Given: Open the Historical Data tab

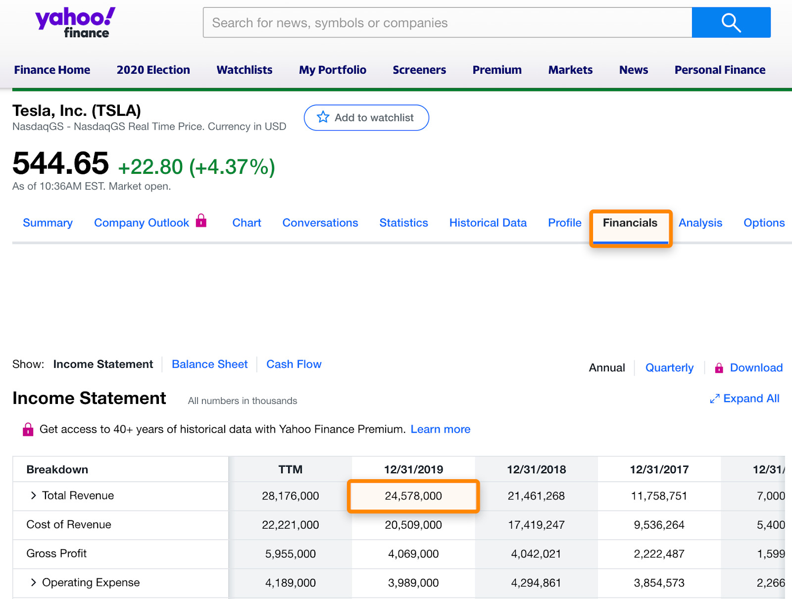Looking at the screenshot, I should tap(488, 223).
